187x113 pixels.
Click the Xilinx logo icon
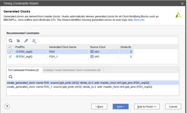click(x=178, y=15)
